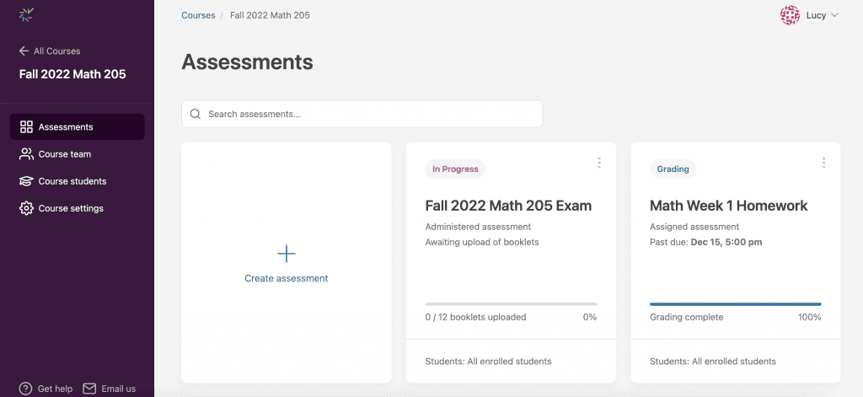The height and width of the screenshot is (397, 863).
Task: Click the Course team people icon
Action: point(26,154)
